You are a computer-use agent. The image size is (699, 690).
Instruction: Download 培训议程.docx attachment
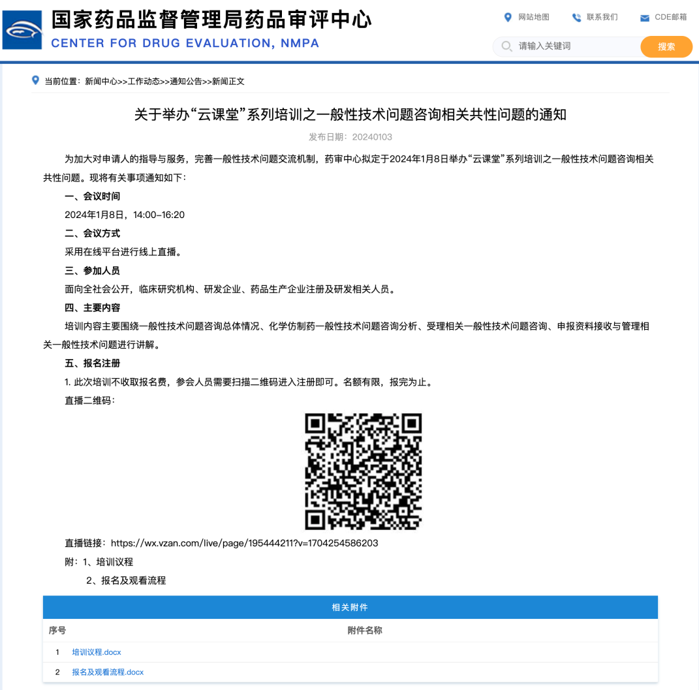point(97,652)
